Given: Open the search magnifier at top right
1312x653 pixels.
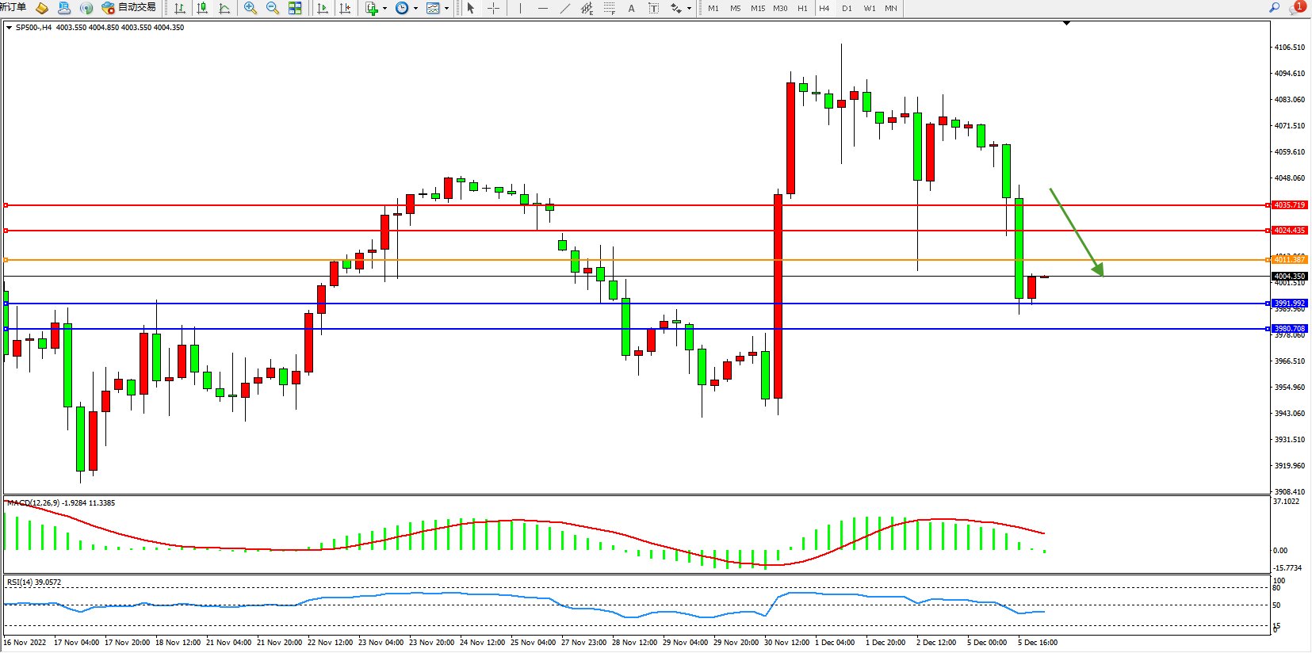Looking at the screenshot, I should [x=1275, y=8].
